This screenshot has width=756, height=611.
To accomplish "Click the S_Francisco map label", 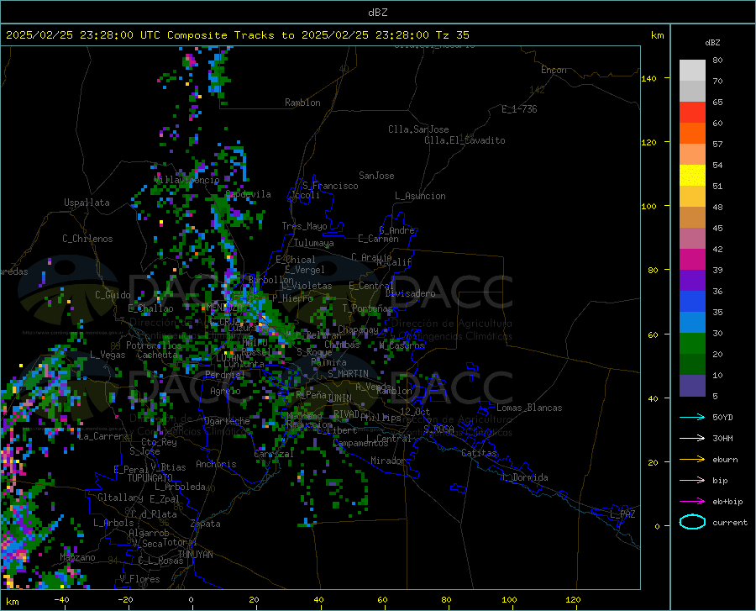I will click(330, 186).
